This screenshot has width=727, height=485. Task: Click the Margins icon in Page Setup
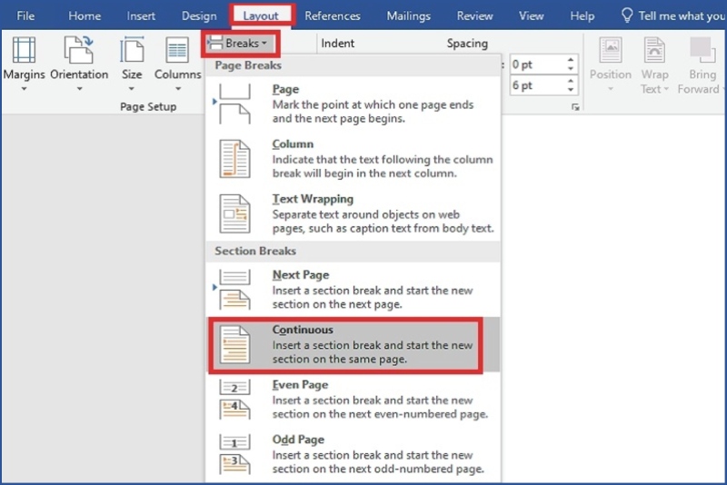pos(24,51)
